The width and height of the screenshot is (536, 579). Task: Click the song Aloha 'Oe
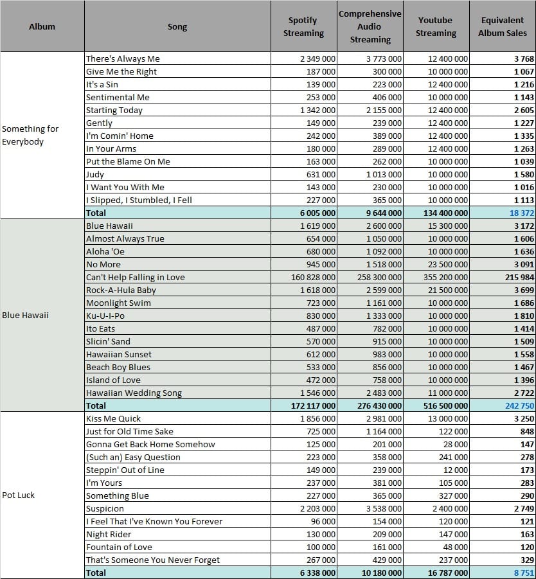[177, 251]
